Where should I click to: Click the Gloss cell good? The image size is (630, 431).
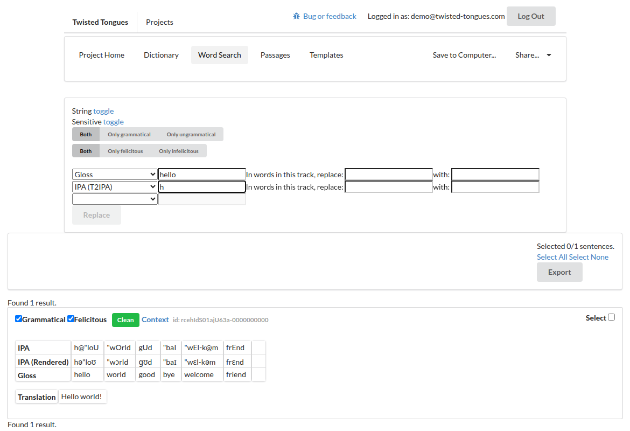coord(148,375)
